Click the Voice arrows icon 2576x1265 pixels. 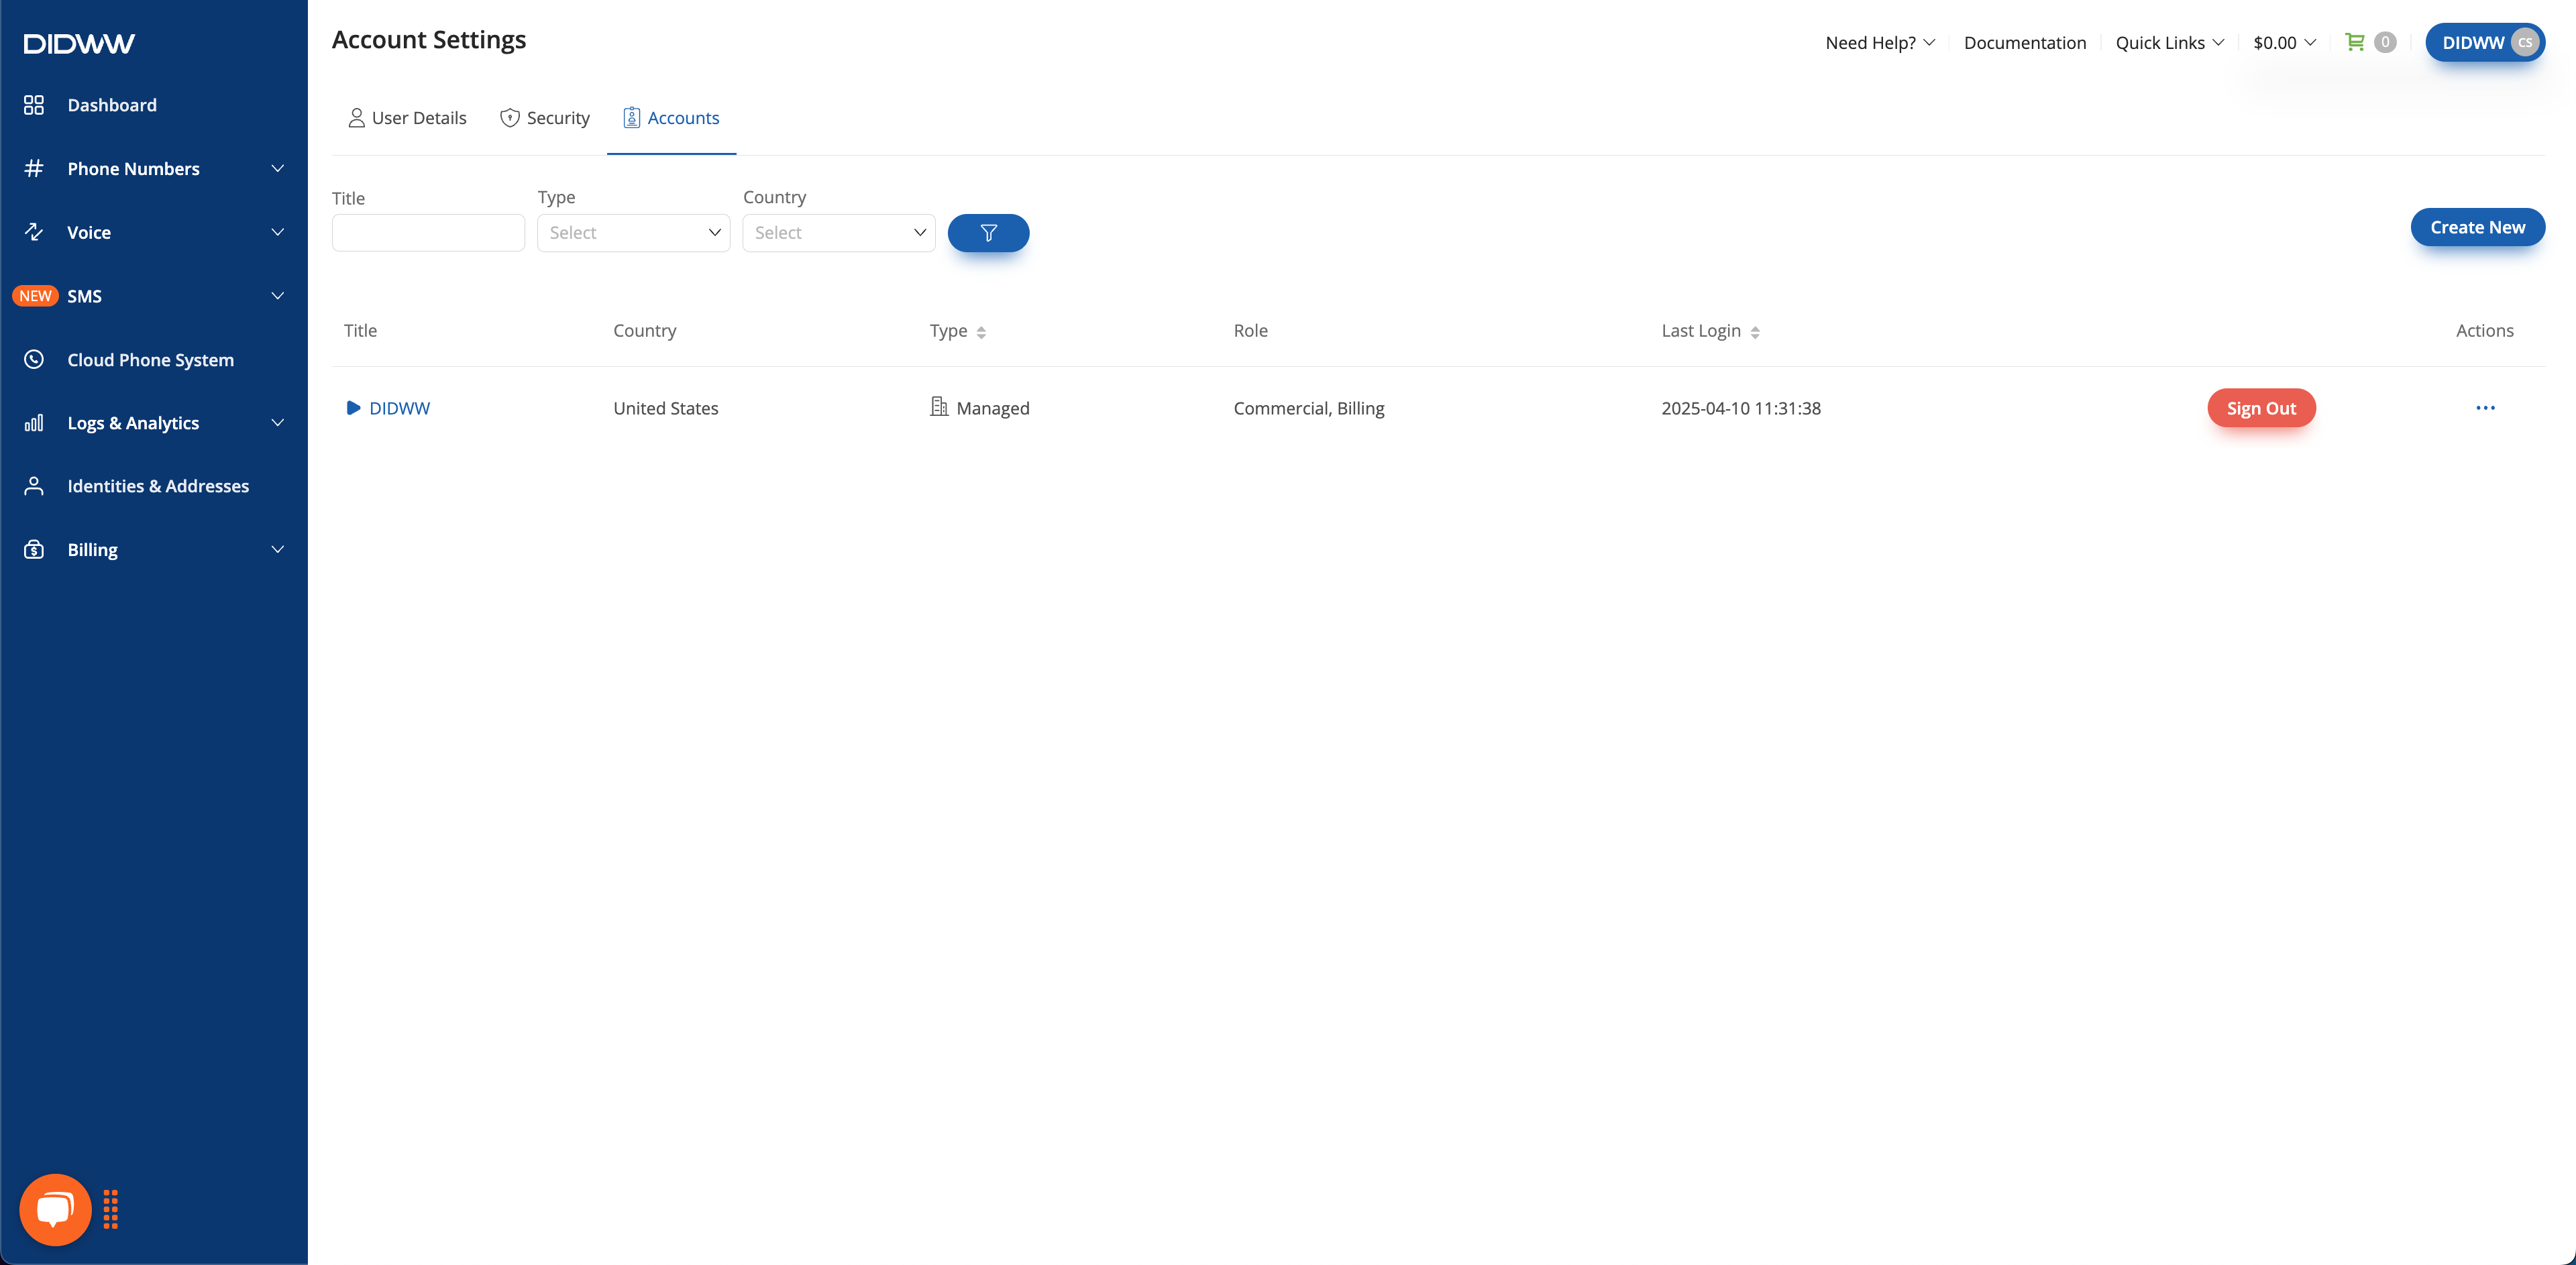click(x=34, y=232)
